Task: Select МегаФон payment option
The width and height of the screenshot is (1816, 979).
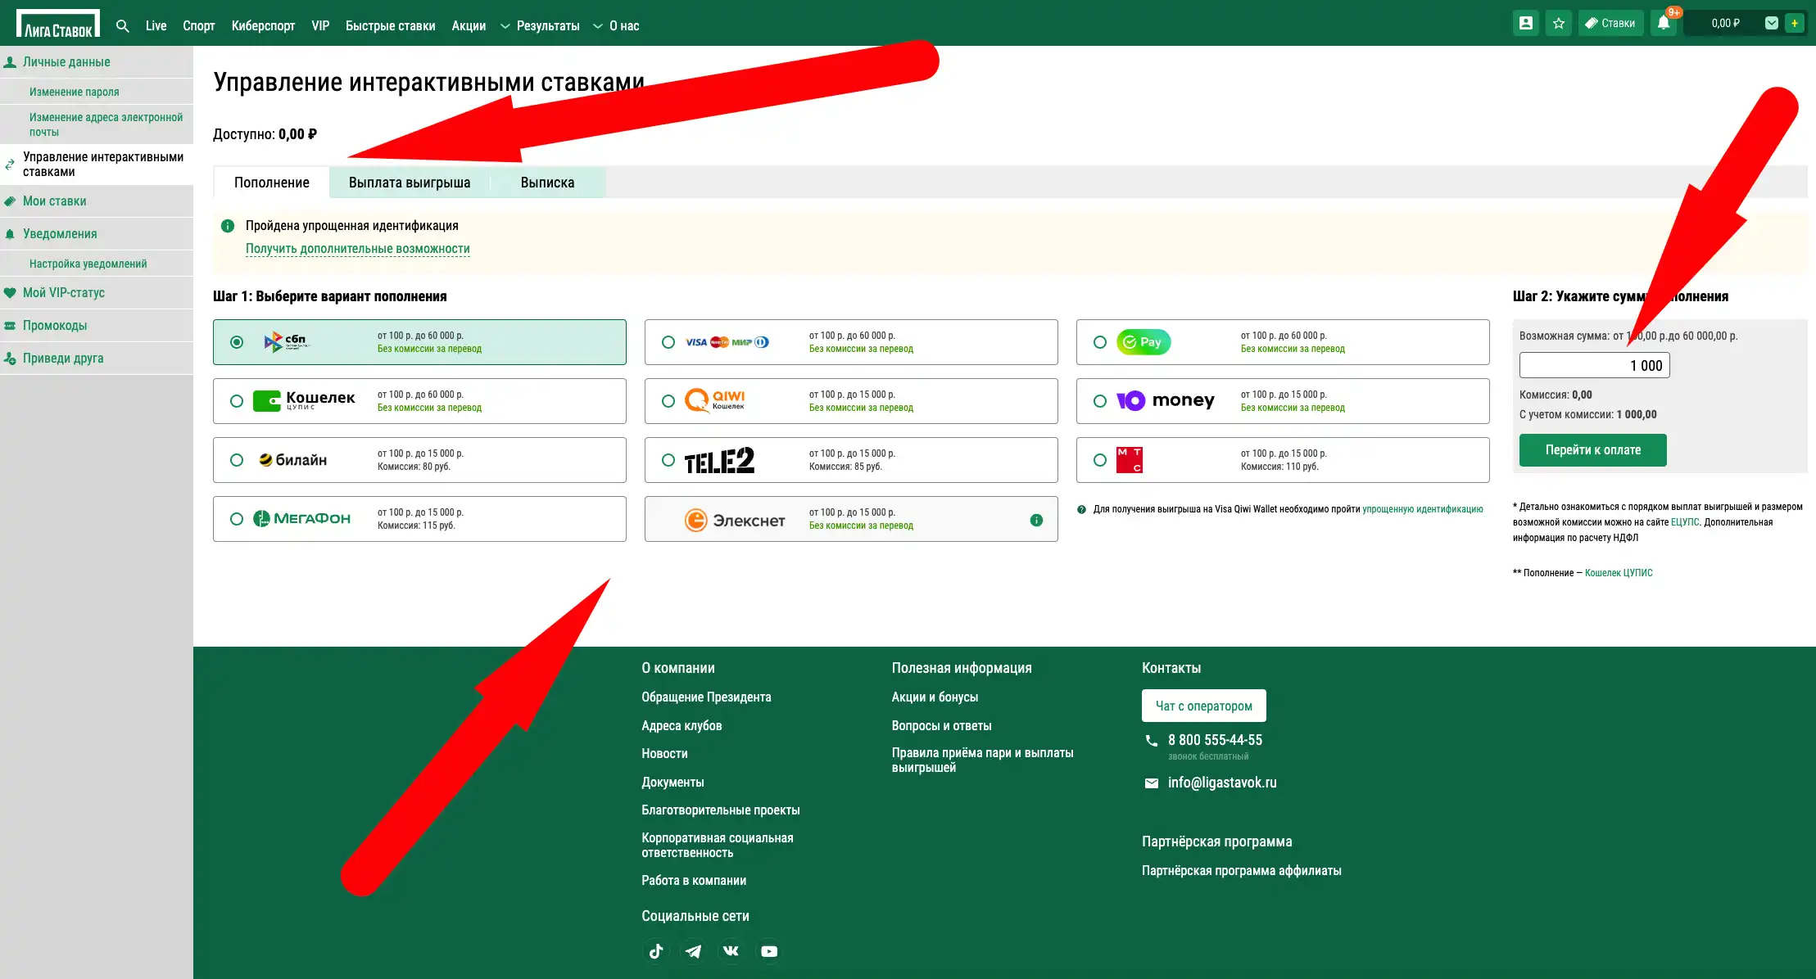Action: (x=419, y=519)
